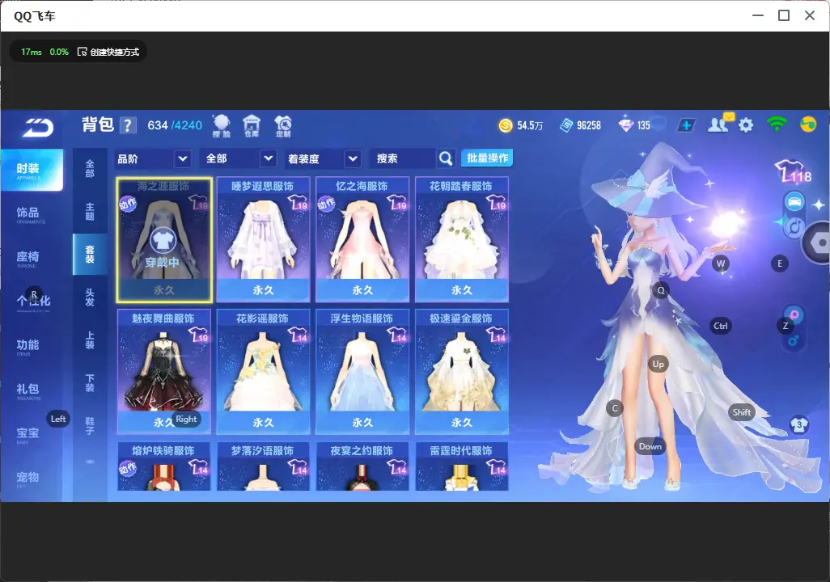The image size is (830, 582).
Task: Switch to the 宝宝 baby tab
Action: click(x=28, y=434)
